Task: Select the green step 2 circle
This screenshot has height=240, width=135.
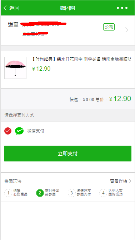Action: pyautogui.click(x=40, y=193)
